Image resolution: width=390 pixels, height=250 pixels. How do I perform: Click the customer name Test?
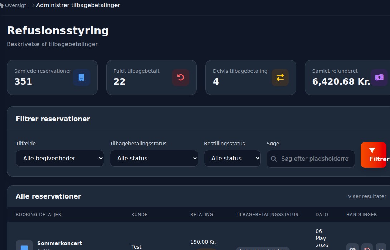pyautogui.click(x=136, y=247)
